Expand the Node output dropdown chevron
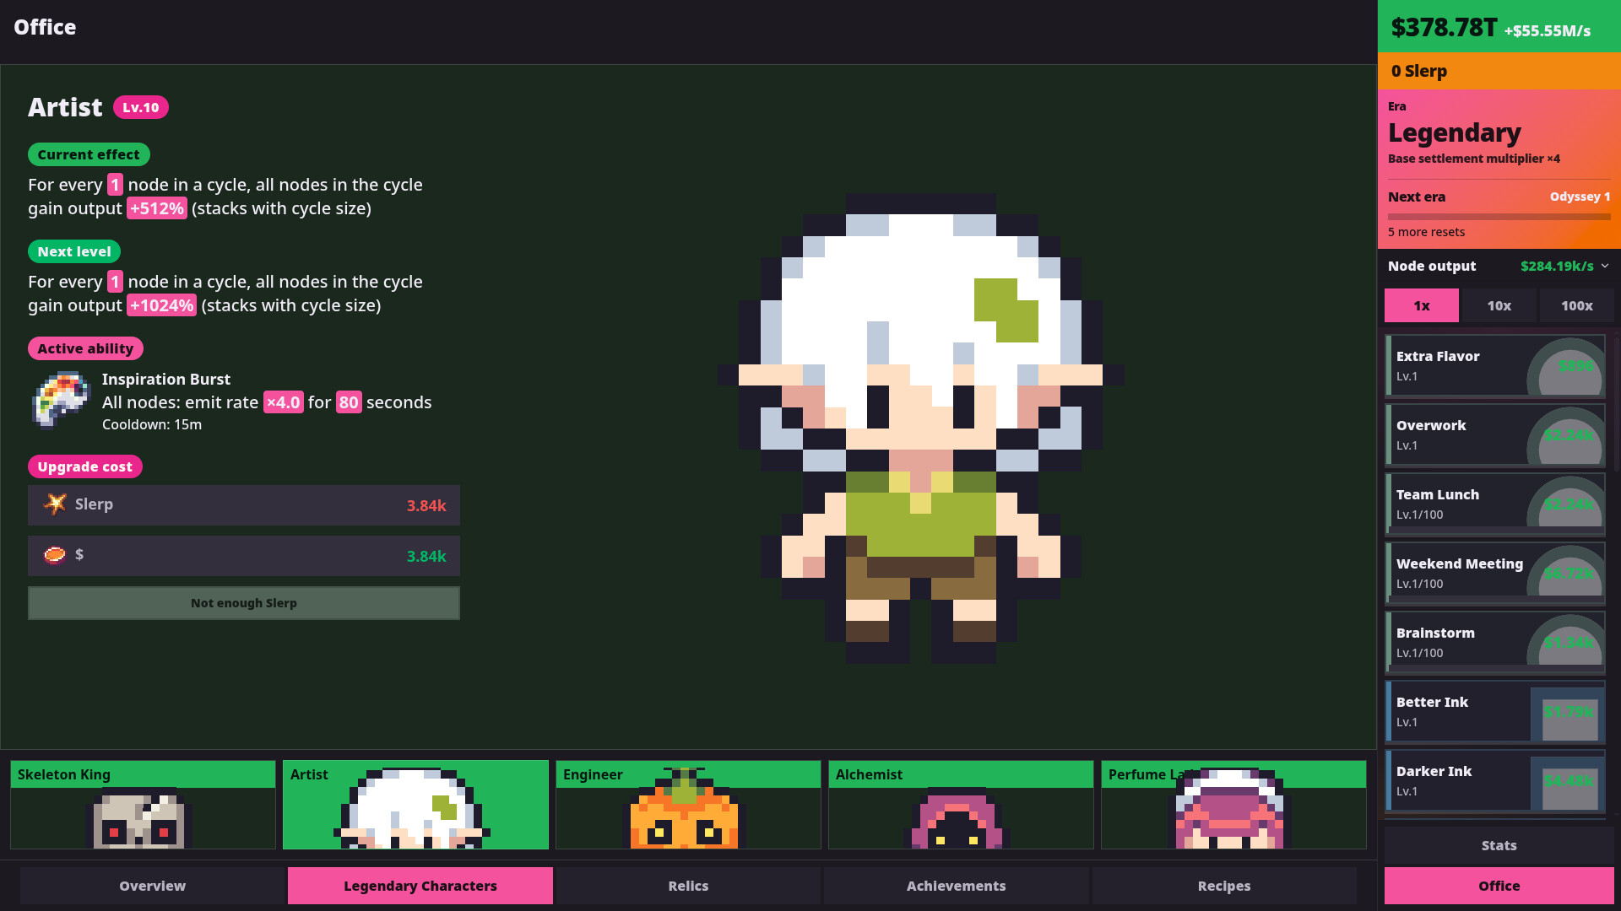This screenshot has width=1621, height=911. [x=1605, y=266]
